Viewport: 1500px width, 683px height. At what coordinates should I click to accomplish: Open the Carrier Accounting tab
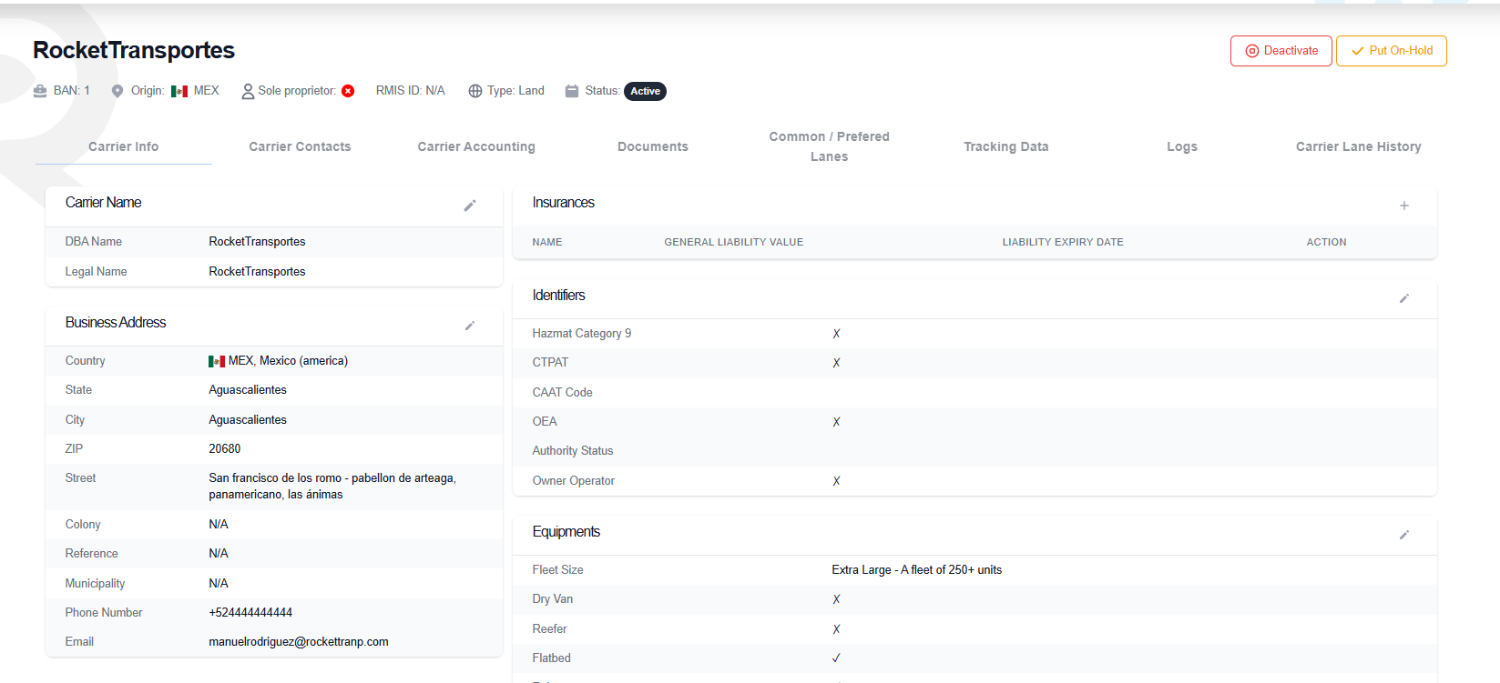click(x=476, y=146)
